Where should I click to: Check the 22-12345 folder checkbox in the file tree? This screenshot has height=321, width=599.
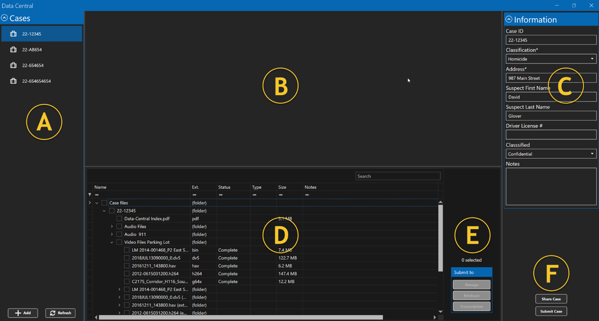pyautogui.click(x=112, y=211)
